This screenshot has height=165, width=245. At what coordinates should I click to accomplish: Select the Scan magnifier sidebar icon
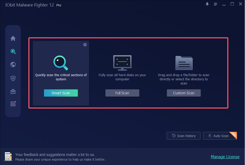tap(13, 52)
